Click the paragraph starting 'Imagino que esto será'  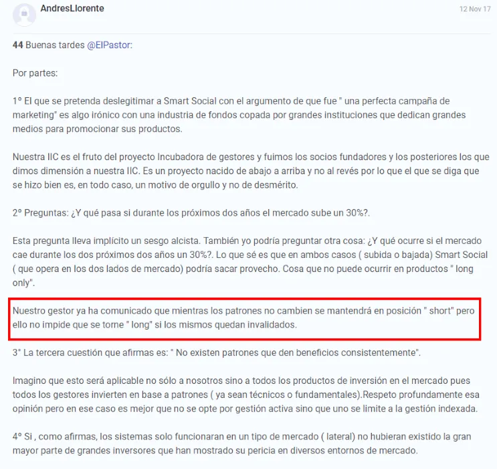(246, 395)
